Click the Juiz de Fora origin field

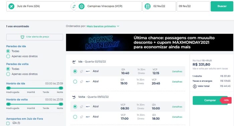(x=40, y=6)
